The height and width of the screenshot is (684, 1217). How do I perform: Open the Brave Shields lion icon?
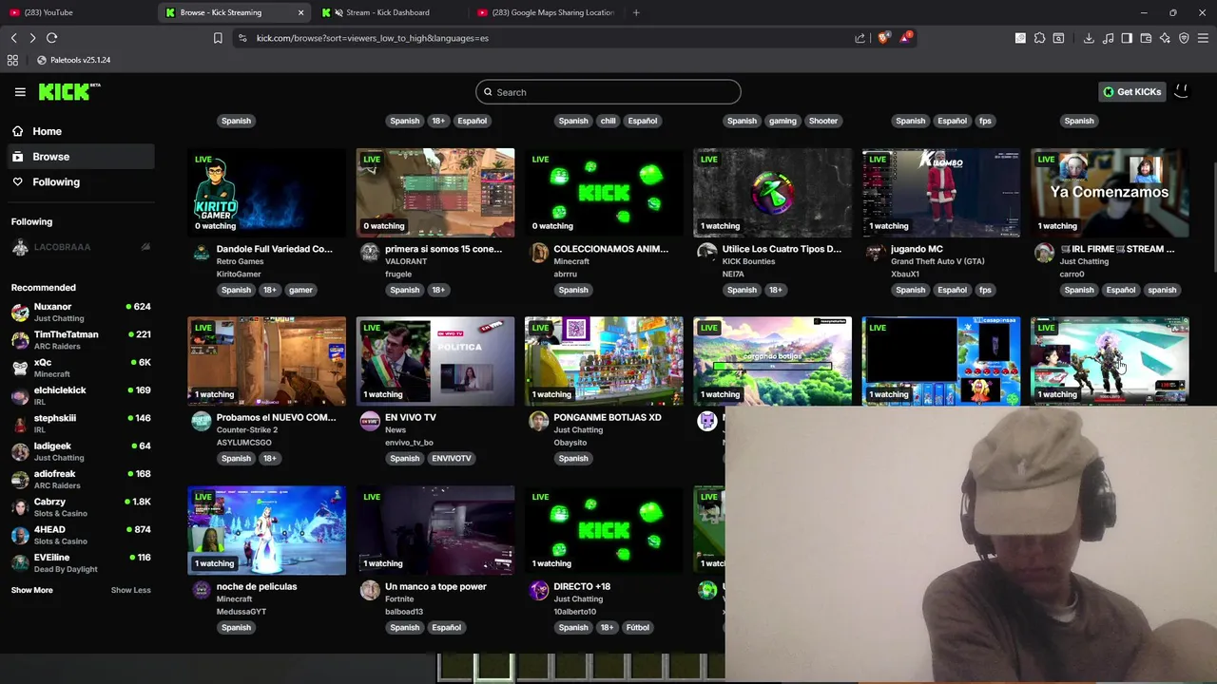point(883,38)
